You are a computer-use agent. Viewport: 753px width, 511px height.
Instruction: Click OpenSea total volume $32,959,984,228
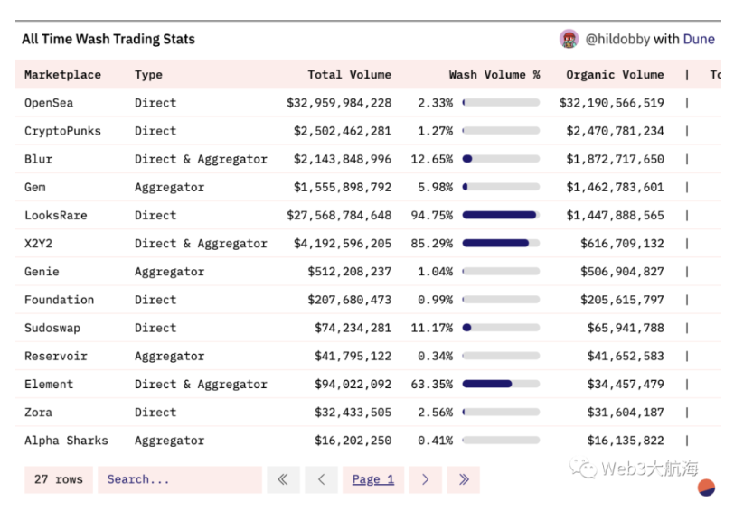tap(339, 103)
